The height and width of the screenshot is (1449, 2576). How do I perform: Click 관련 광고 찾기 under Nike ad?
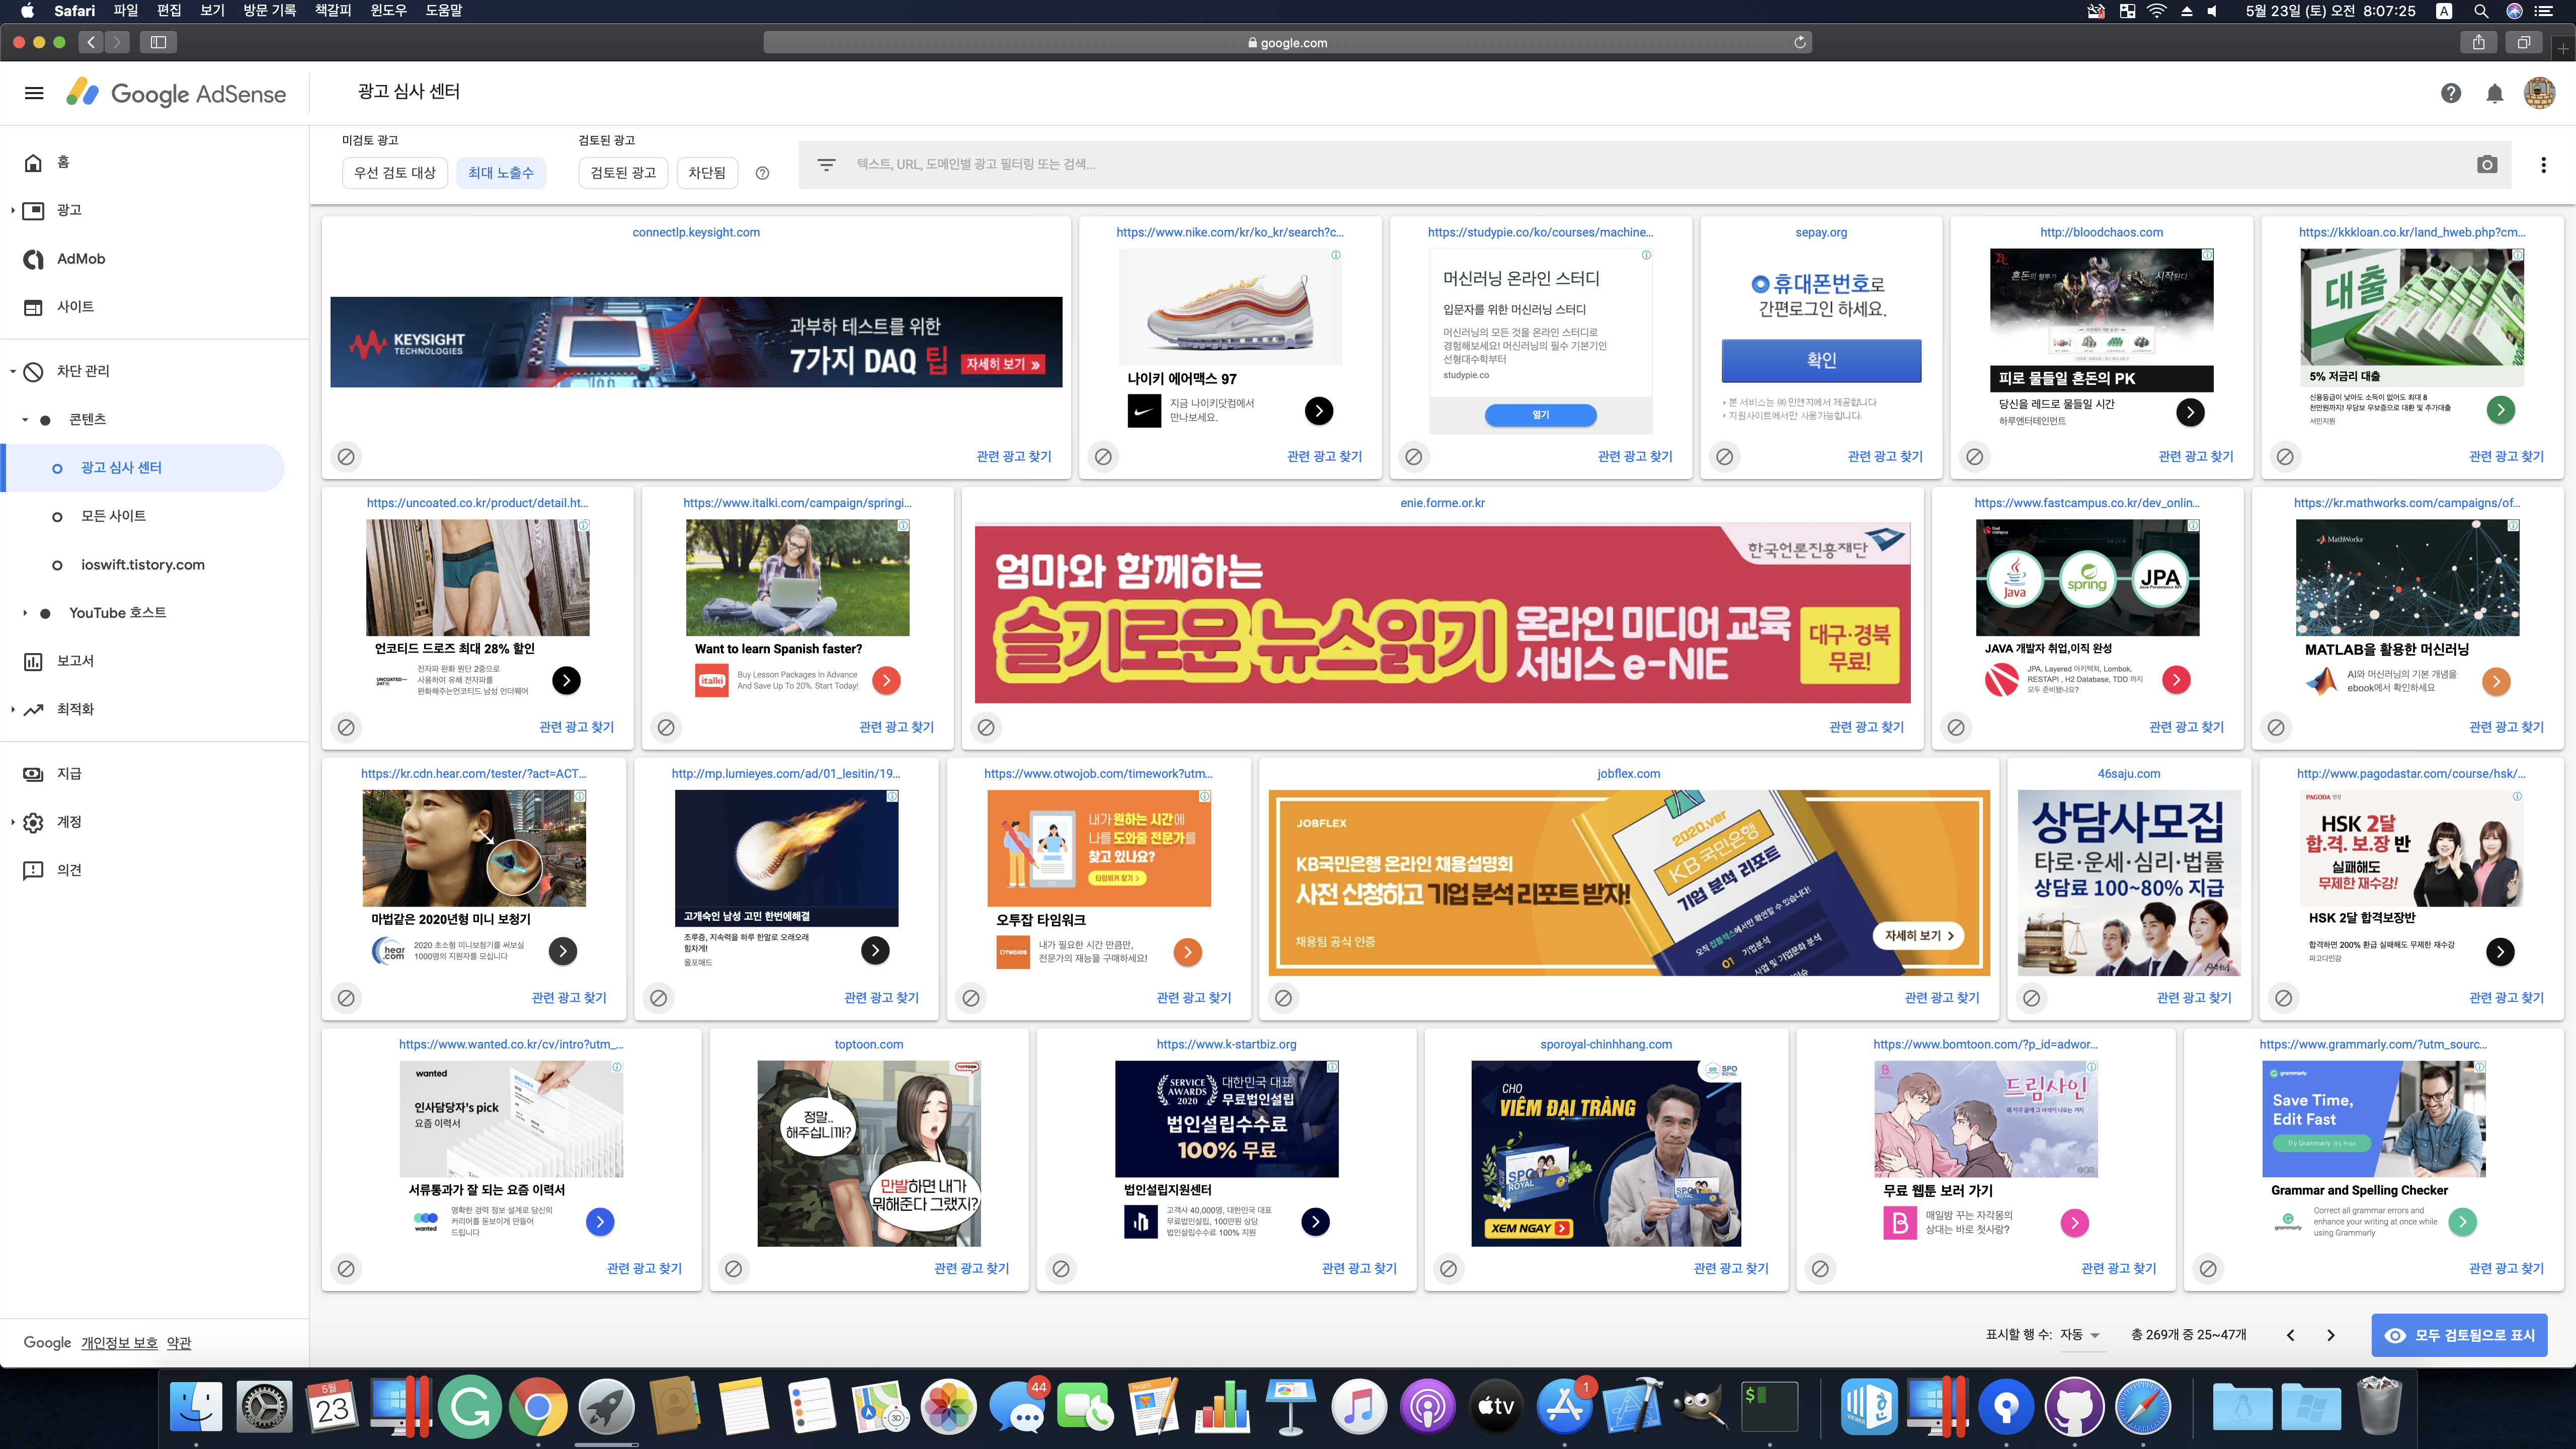1324,456
